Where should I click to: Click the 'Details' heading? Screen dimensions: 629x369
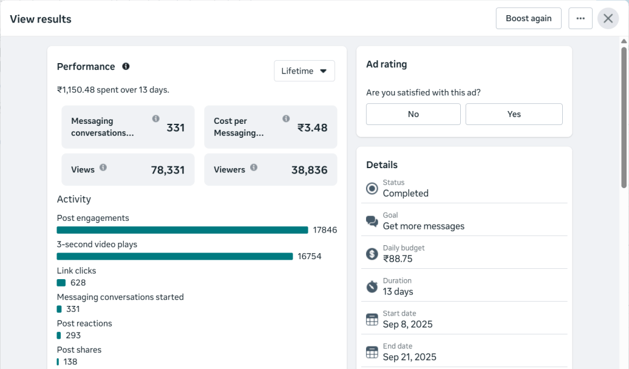pos(382,165)
